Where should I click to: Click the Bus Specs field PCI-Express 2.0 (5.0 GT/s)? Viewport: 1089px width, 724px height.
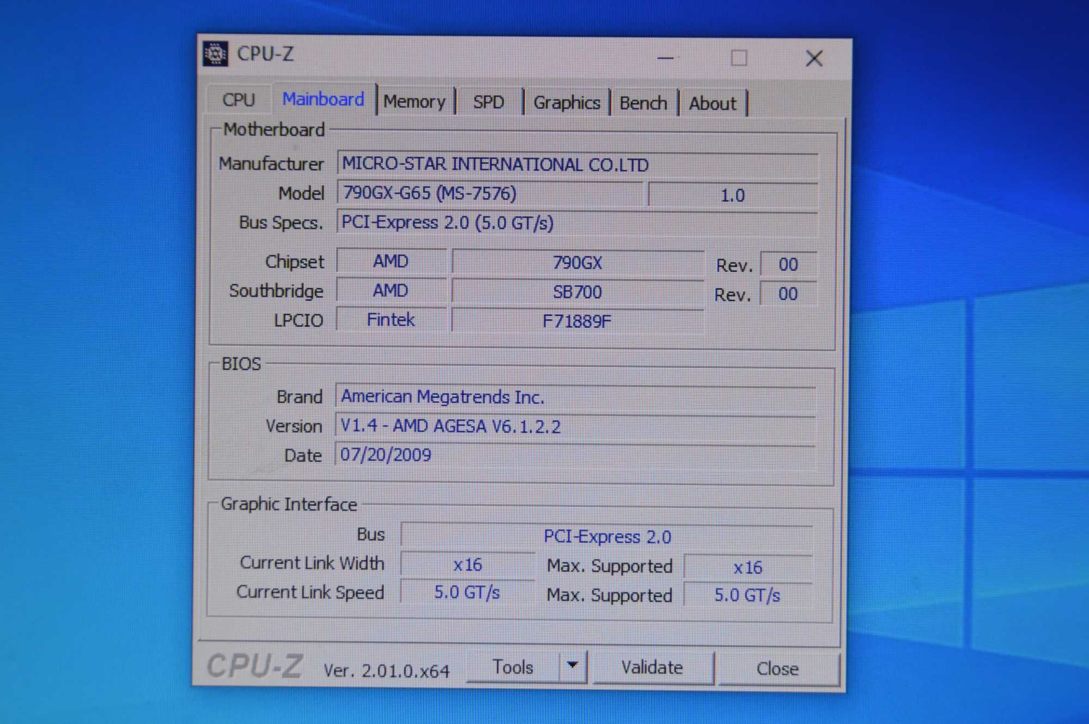pos(577,223)
